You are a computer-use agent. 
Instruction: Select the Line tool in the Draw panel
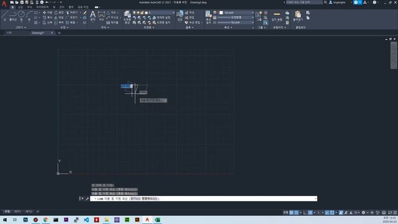click(x=4, y=16)
